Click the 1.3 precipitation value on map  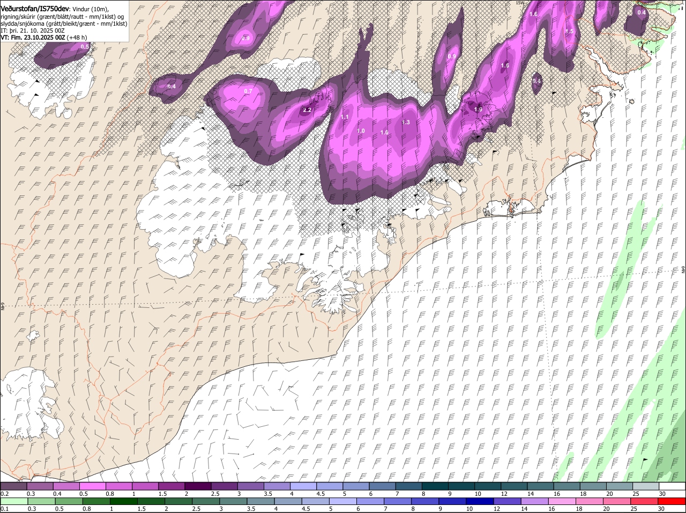click(x=406, y=122)
